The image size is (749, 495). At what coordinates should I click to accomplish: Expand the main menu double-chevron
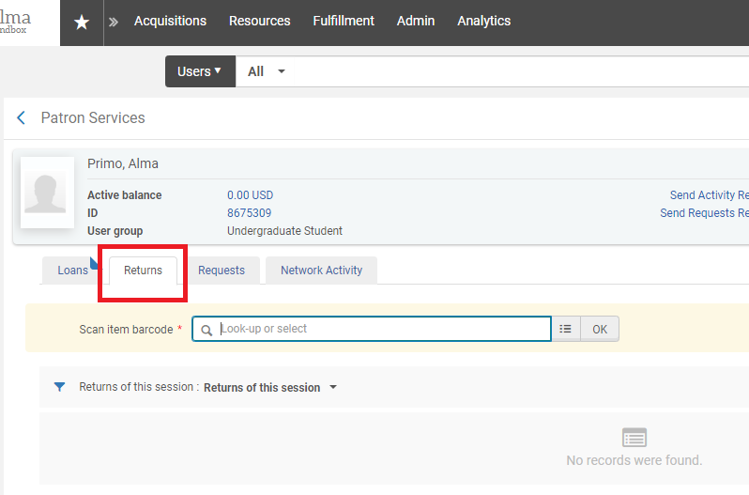tap(114, 22)
